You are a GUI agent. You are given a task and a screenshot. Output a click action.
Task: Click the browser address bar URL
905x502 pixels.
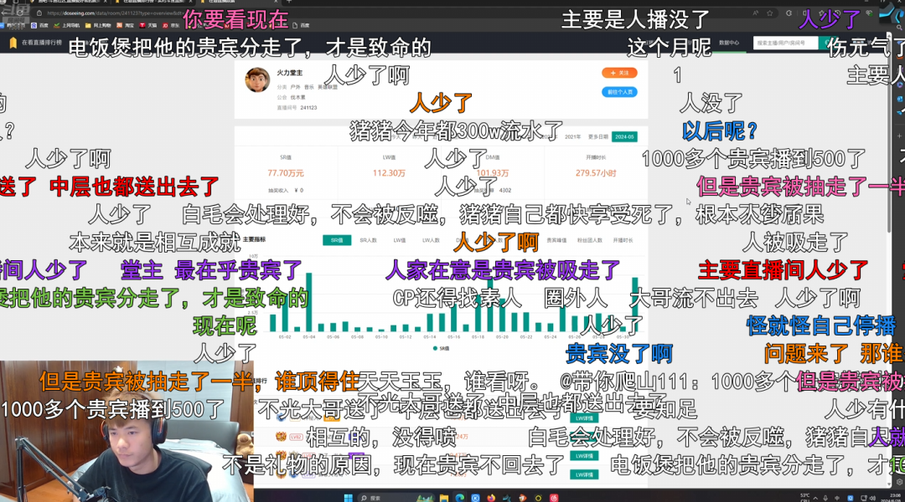(x=116, y=13)
